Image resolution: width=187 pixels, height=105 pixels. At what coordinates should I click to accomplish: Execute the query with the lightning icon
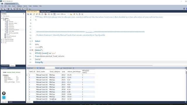coord(34,14)
